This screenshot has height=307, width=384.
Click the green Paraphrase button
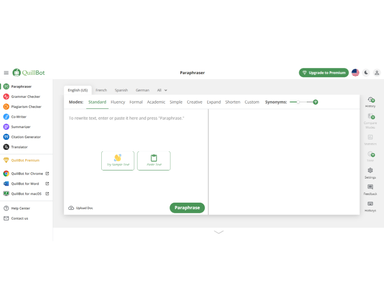tap(187, 208)
